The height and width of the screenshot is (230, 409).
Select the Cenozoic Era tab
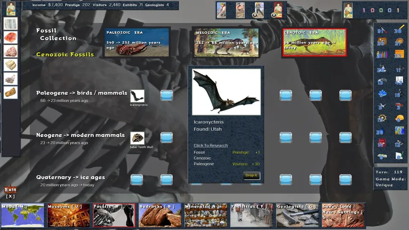coord(314,42)
